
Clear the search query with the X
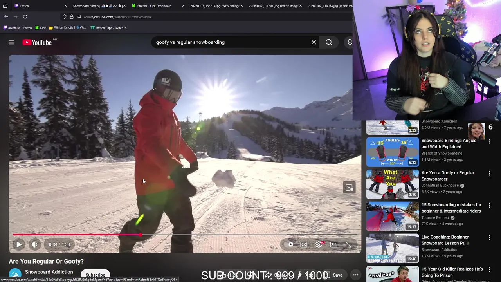click(314, 42)
